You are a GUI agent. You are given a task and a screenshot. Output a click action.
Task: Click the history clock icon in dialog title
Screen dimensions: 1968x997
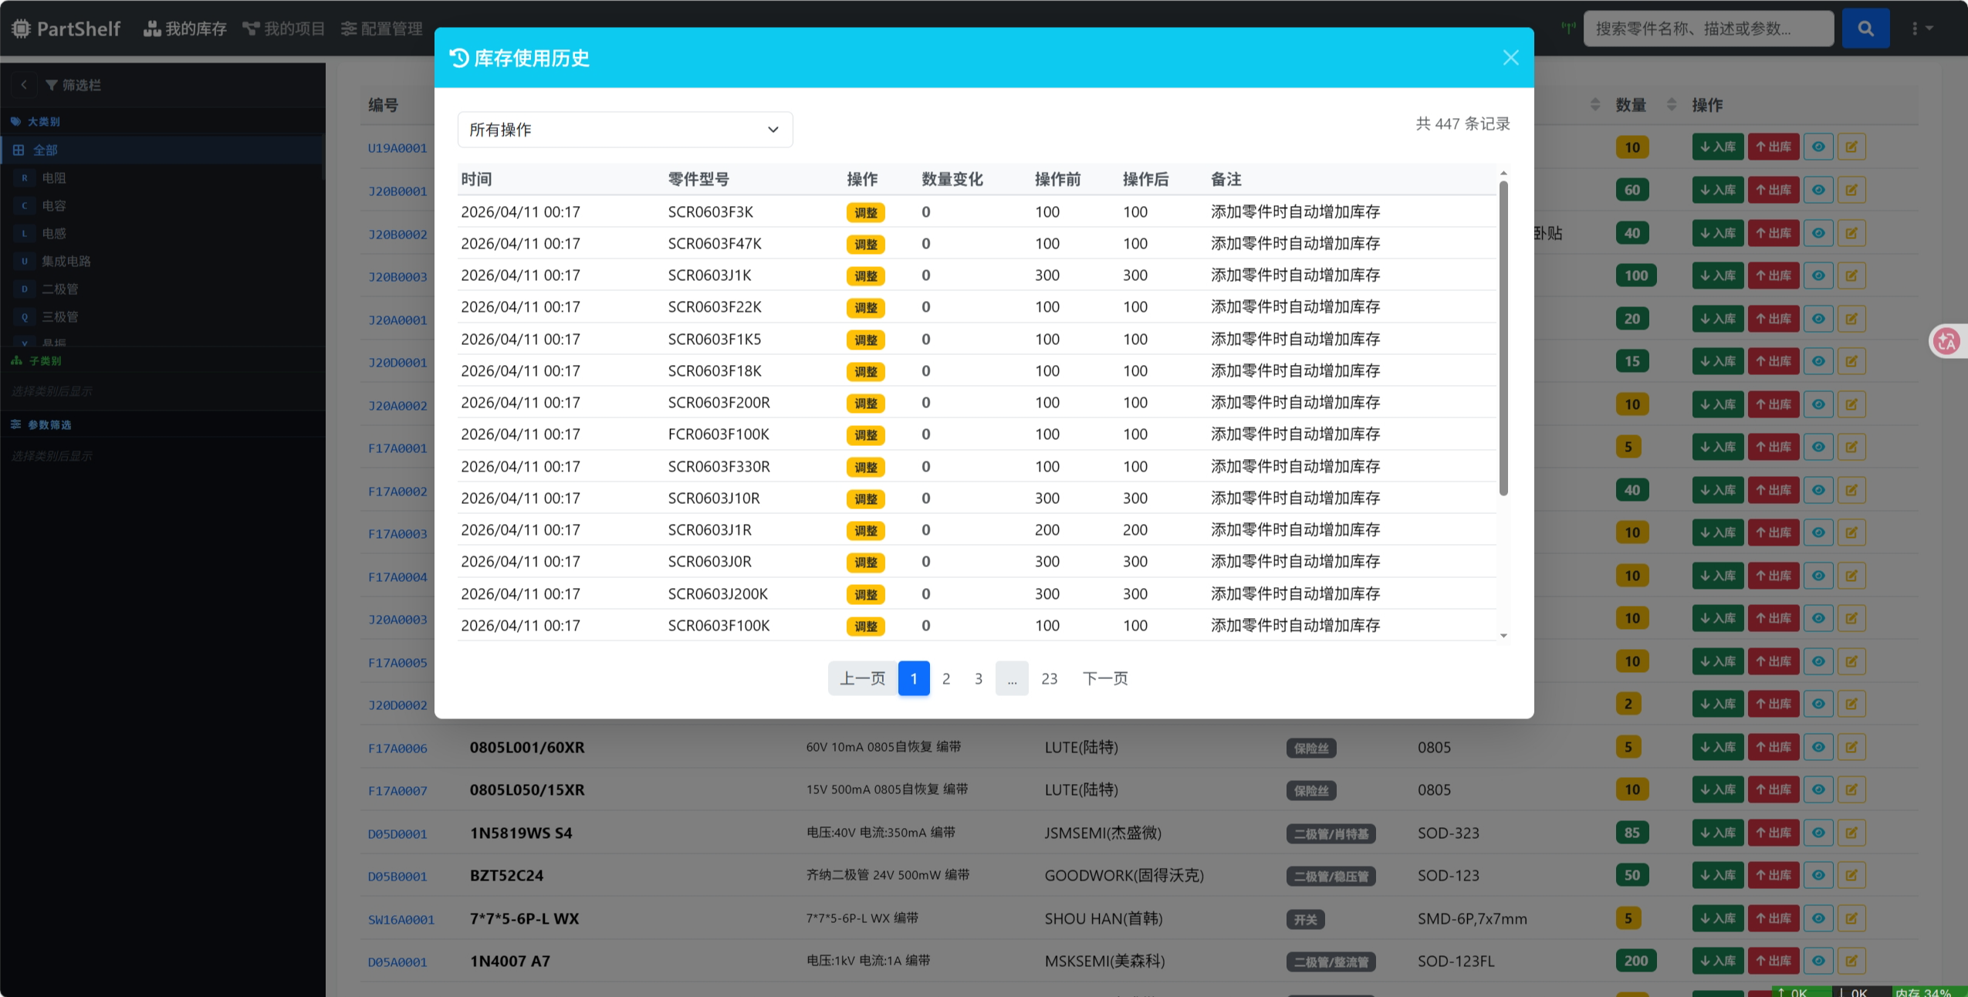(x=459, y=58)
